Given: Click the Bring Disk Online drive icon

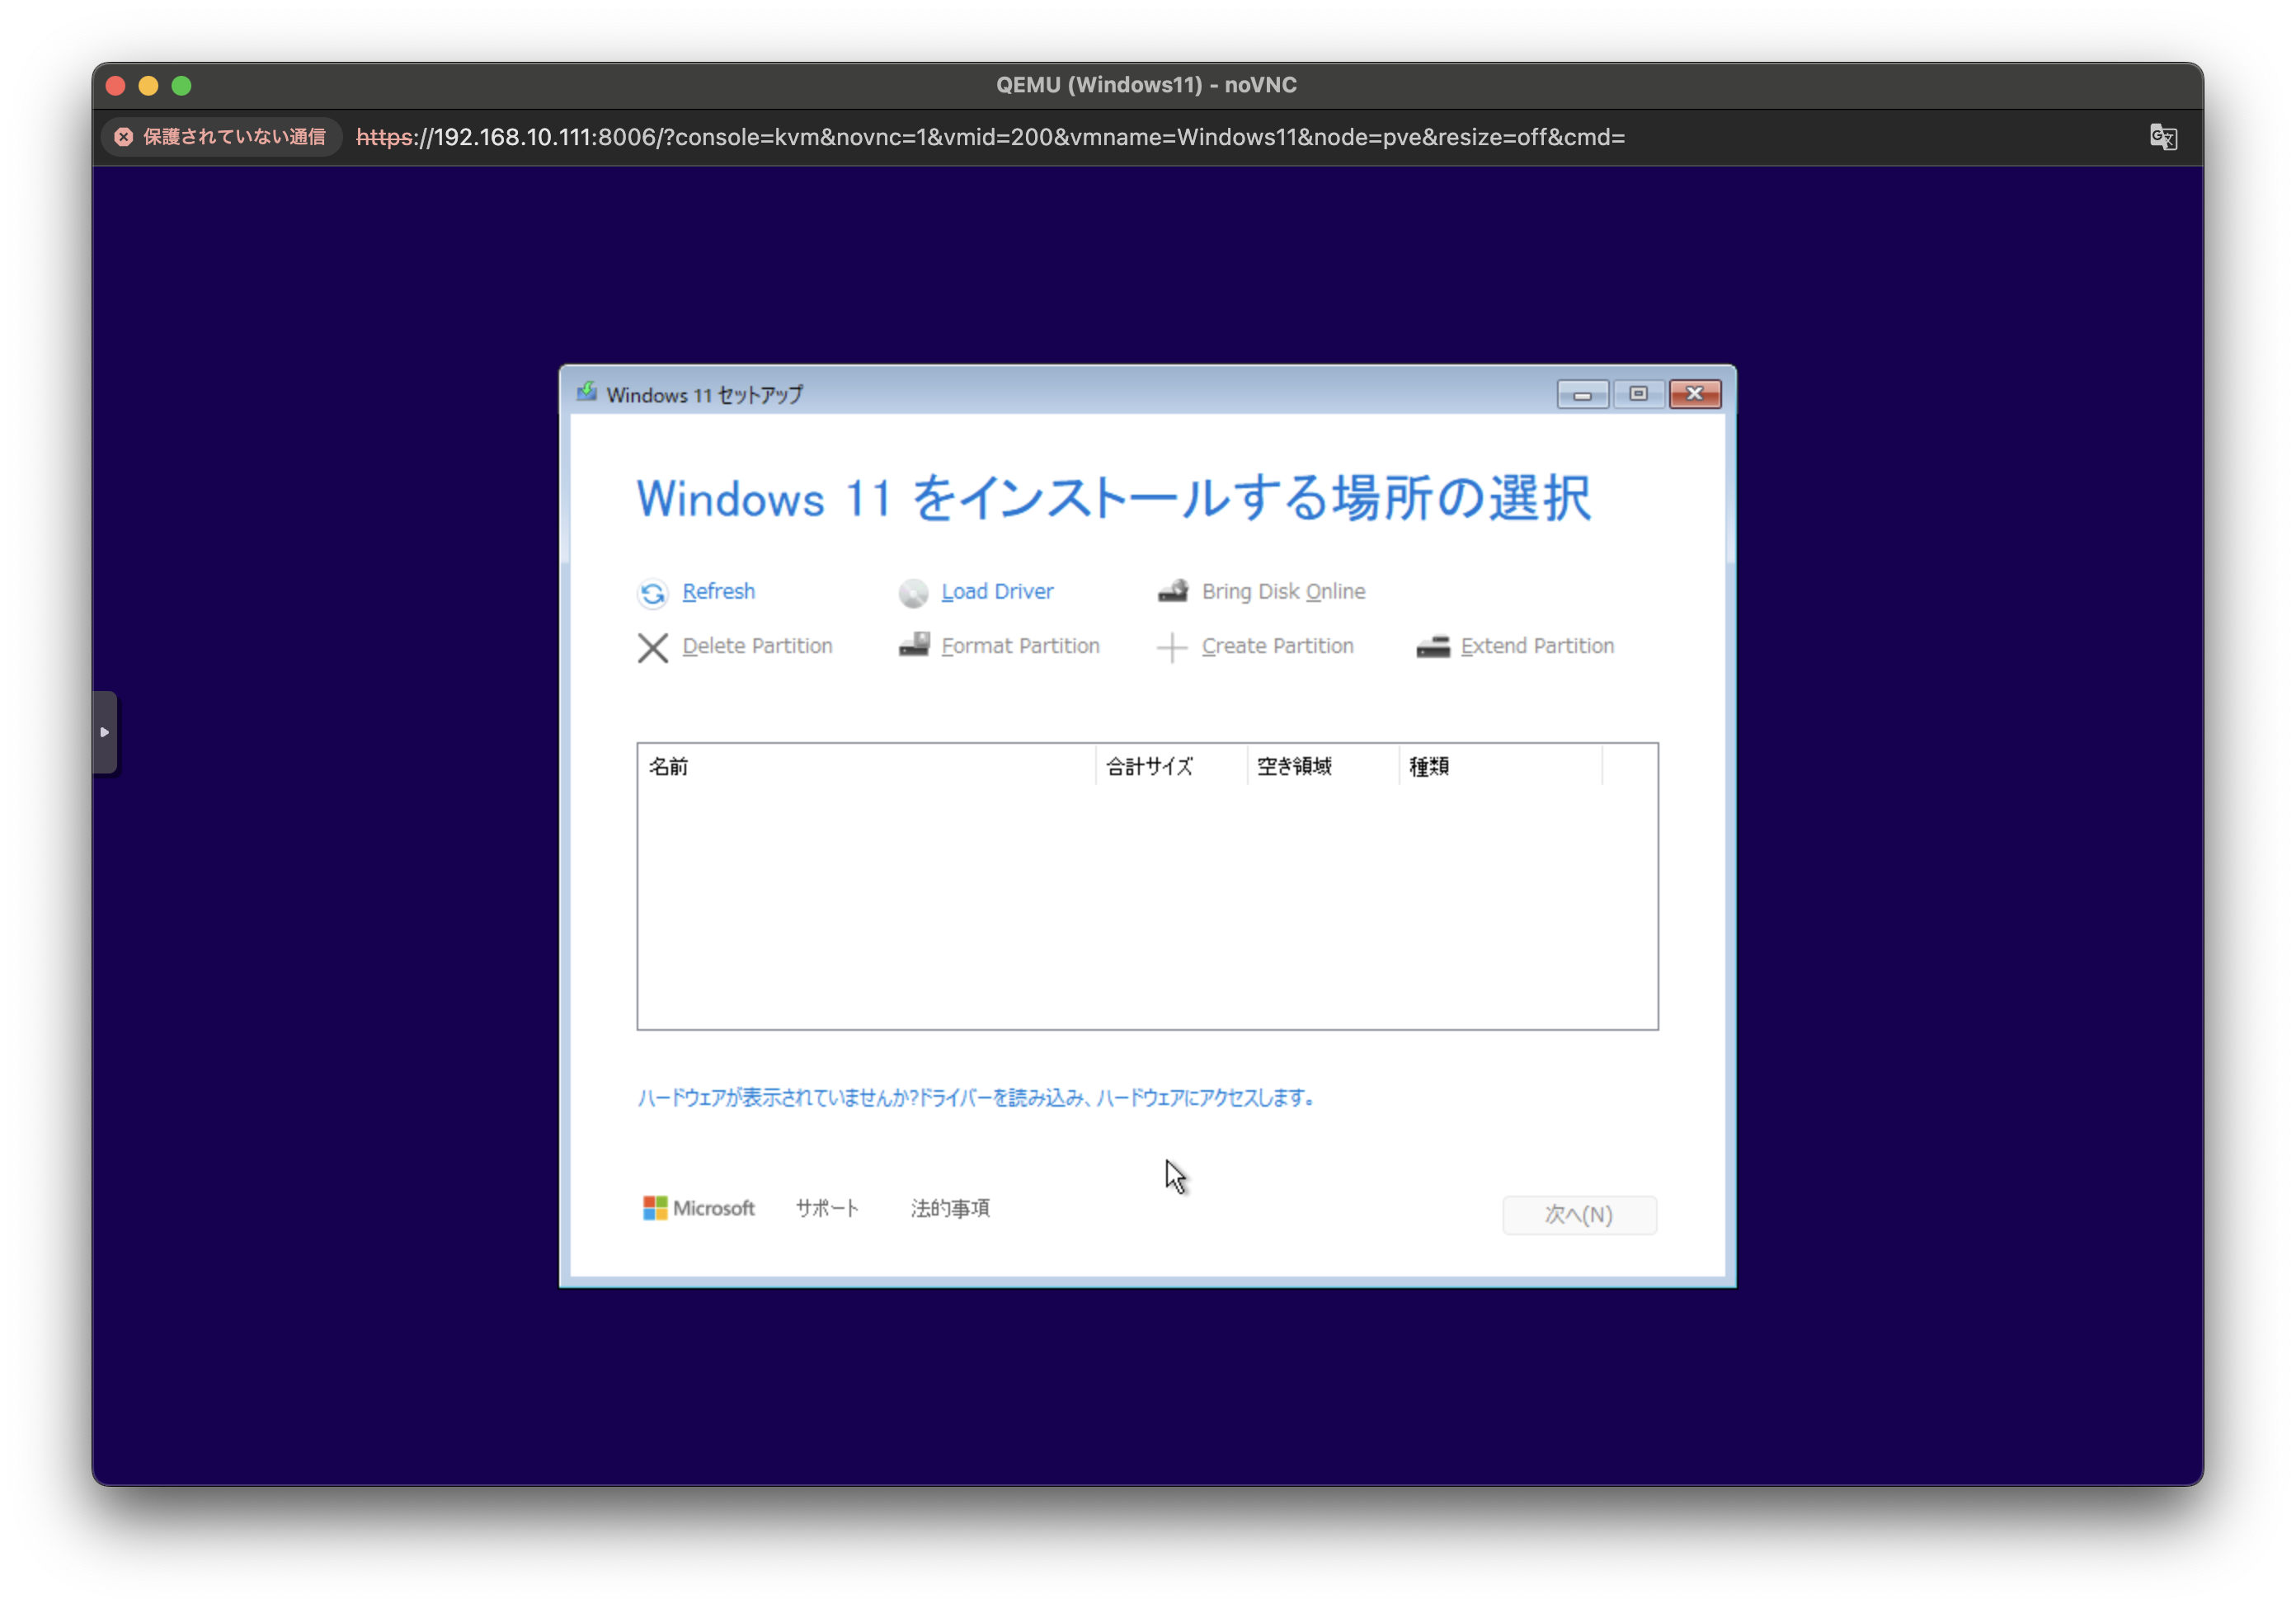Looking at the screenshot, I should [x=1173, y=591].
